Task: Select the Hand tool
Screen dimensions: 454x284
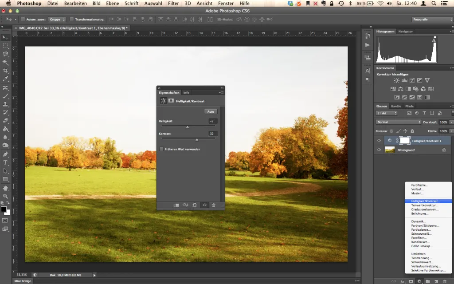Action: pos(5,188)
